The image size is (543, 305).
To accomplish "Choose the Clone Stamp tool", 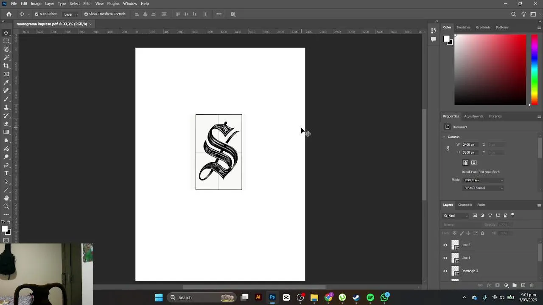I will pos(6,107).
